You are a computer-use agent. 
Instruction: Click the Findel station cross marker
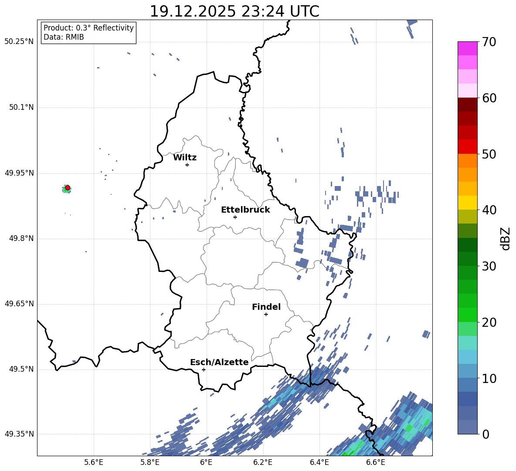pyautogui.click(x=266, y=315)
